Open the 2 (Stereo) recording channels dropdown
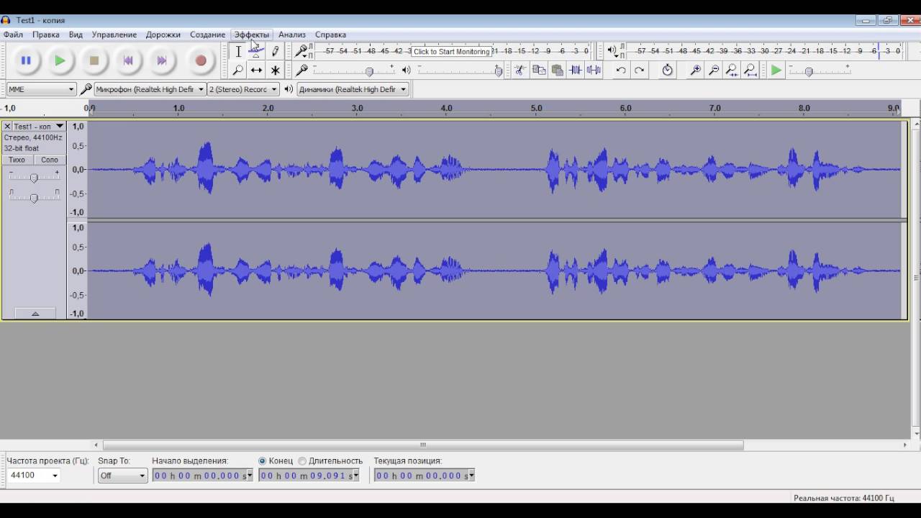This screenshot has width=921, height=518. click(243, 89)
